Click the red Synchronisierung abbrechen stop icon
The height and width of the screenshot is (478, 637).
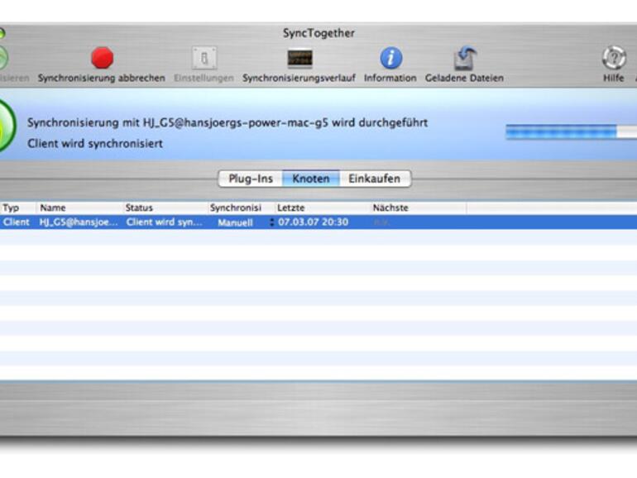click(102, 58)
